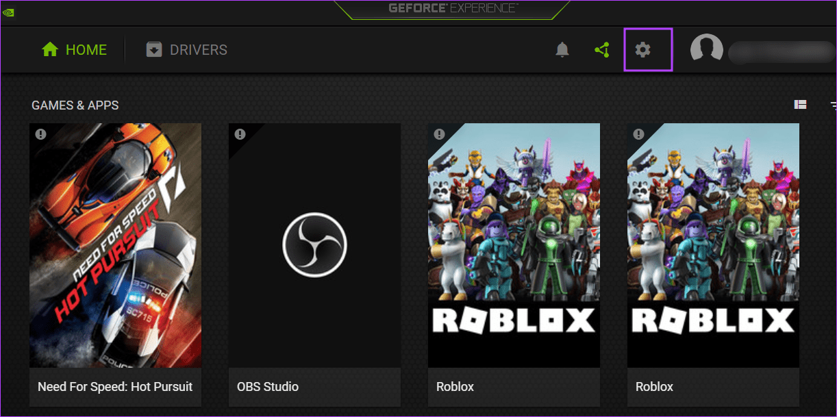Click the warning badge on OBS Studio tile
The image size is (837, 417).
240,134
